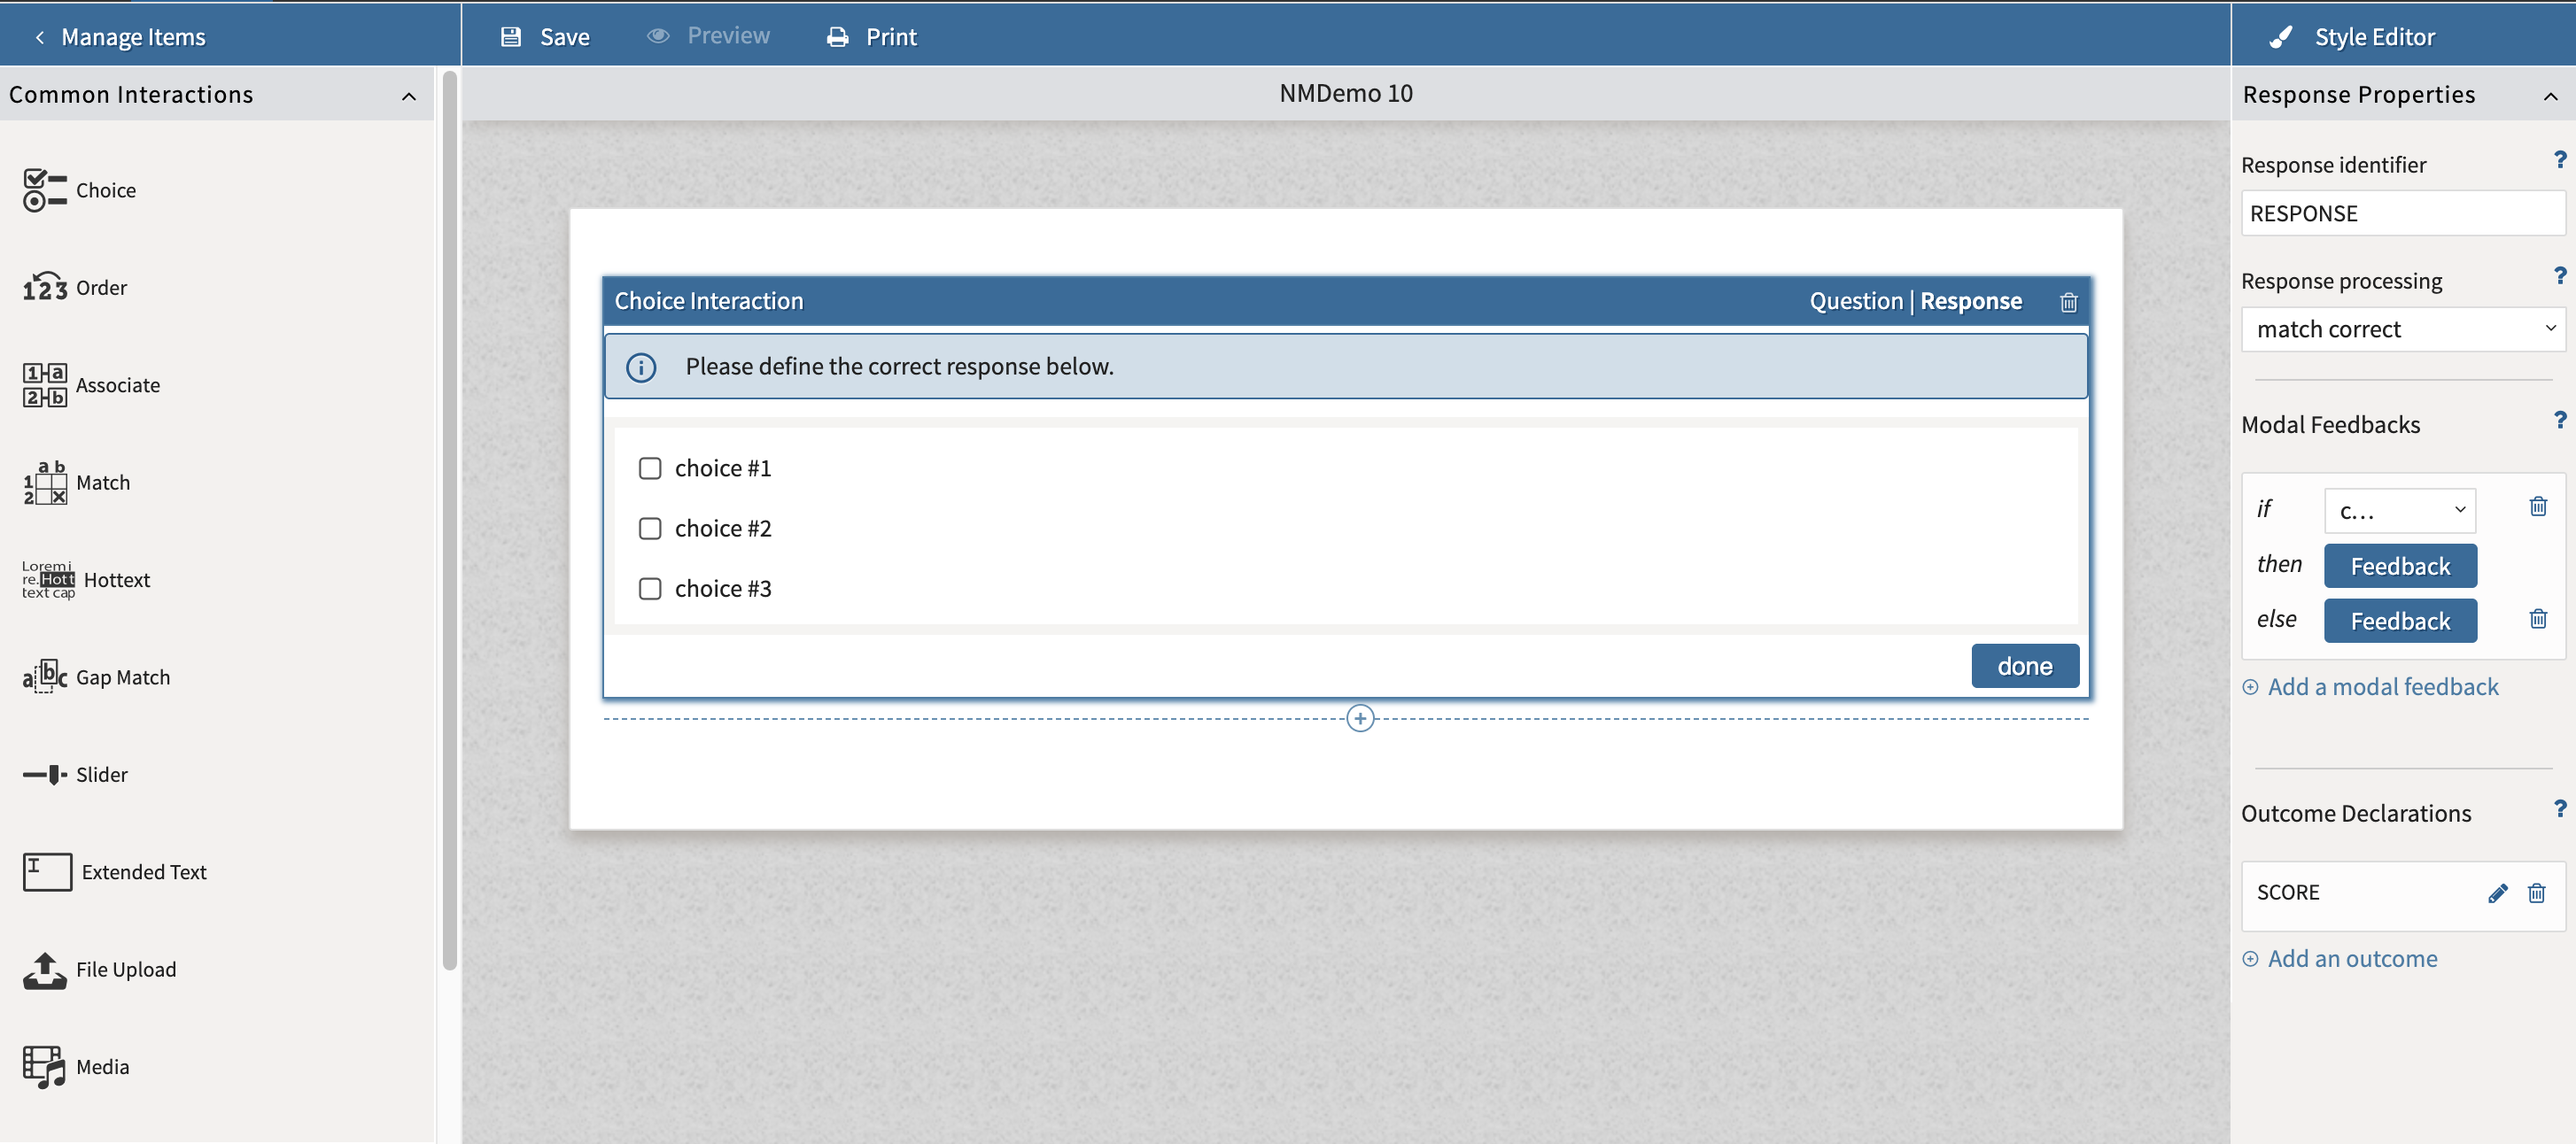Check the choice #1 checkbox
2576x1144 pixels.
tap(650, 467)
